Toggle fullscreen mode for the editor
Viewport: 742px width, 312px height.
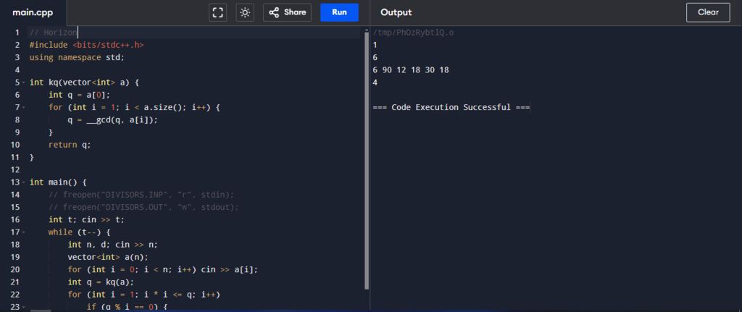(217, 12)
